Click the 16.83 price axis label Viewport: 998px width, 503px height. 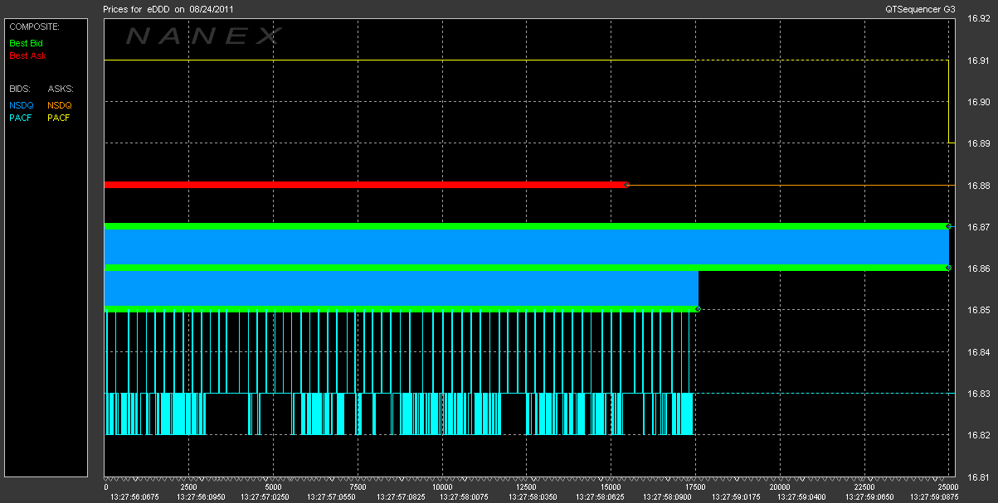[x=978, y=394]
